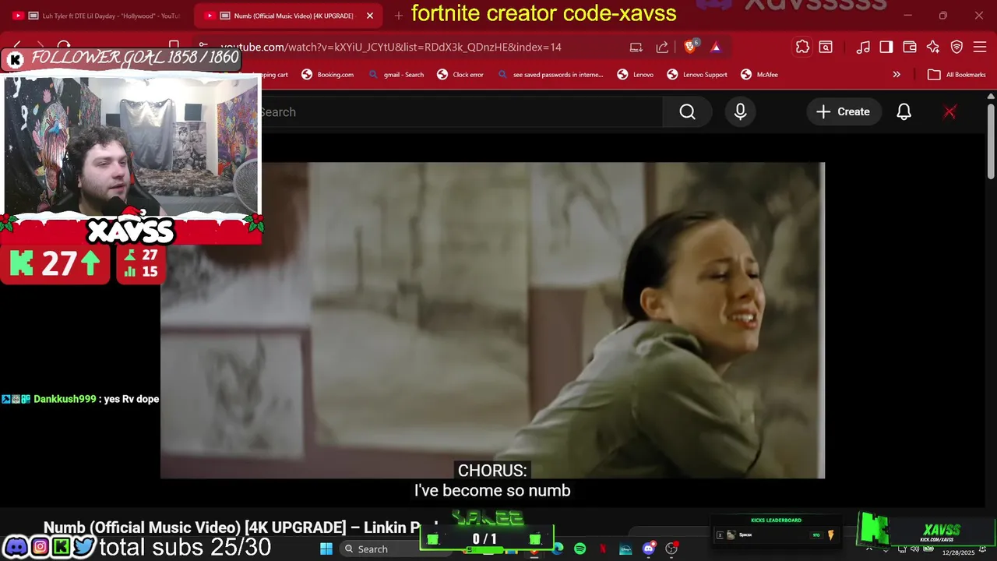The image size is (997, 561).
Task: Click the 12/28/2025 date in system tray
Action: tap(958, 552)
